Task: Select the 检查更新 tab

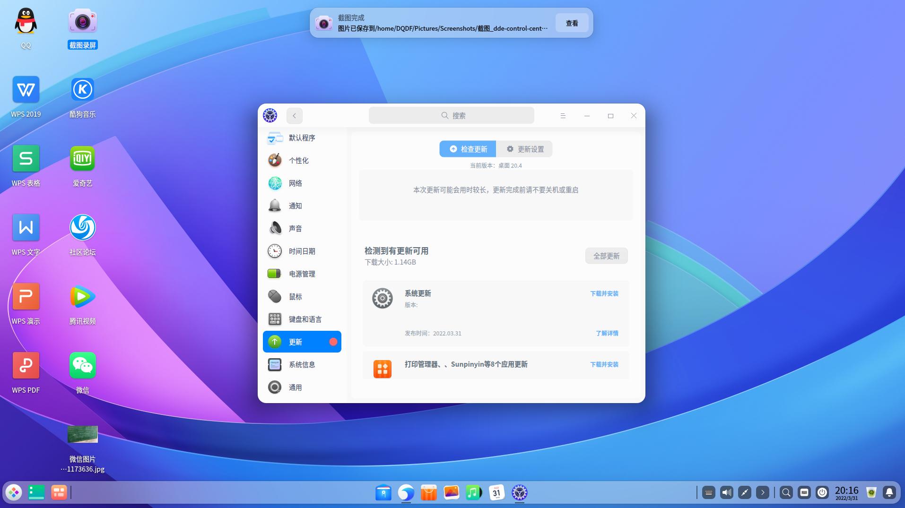Action: point(467,149)
